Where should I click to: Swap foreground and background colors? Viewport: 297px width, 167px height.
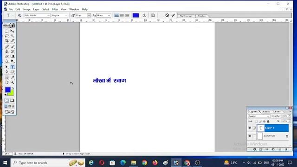point(13,88)
